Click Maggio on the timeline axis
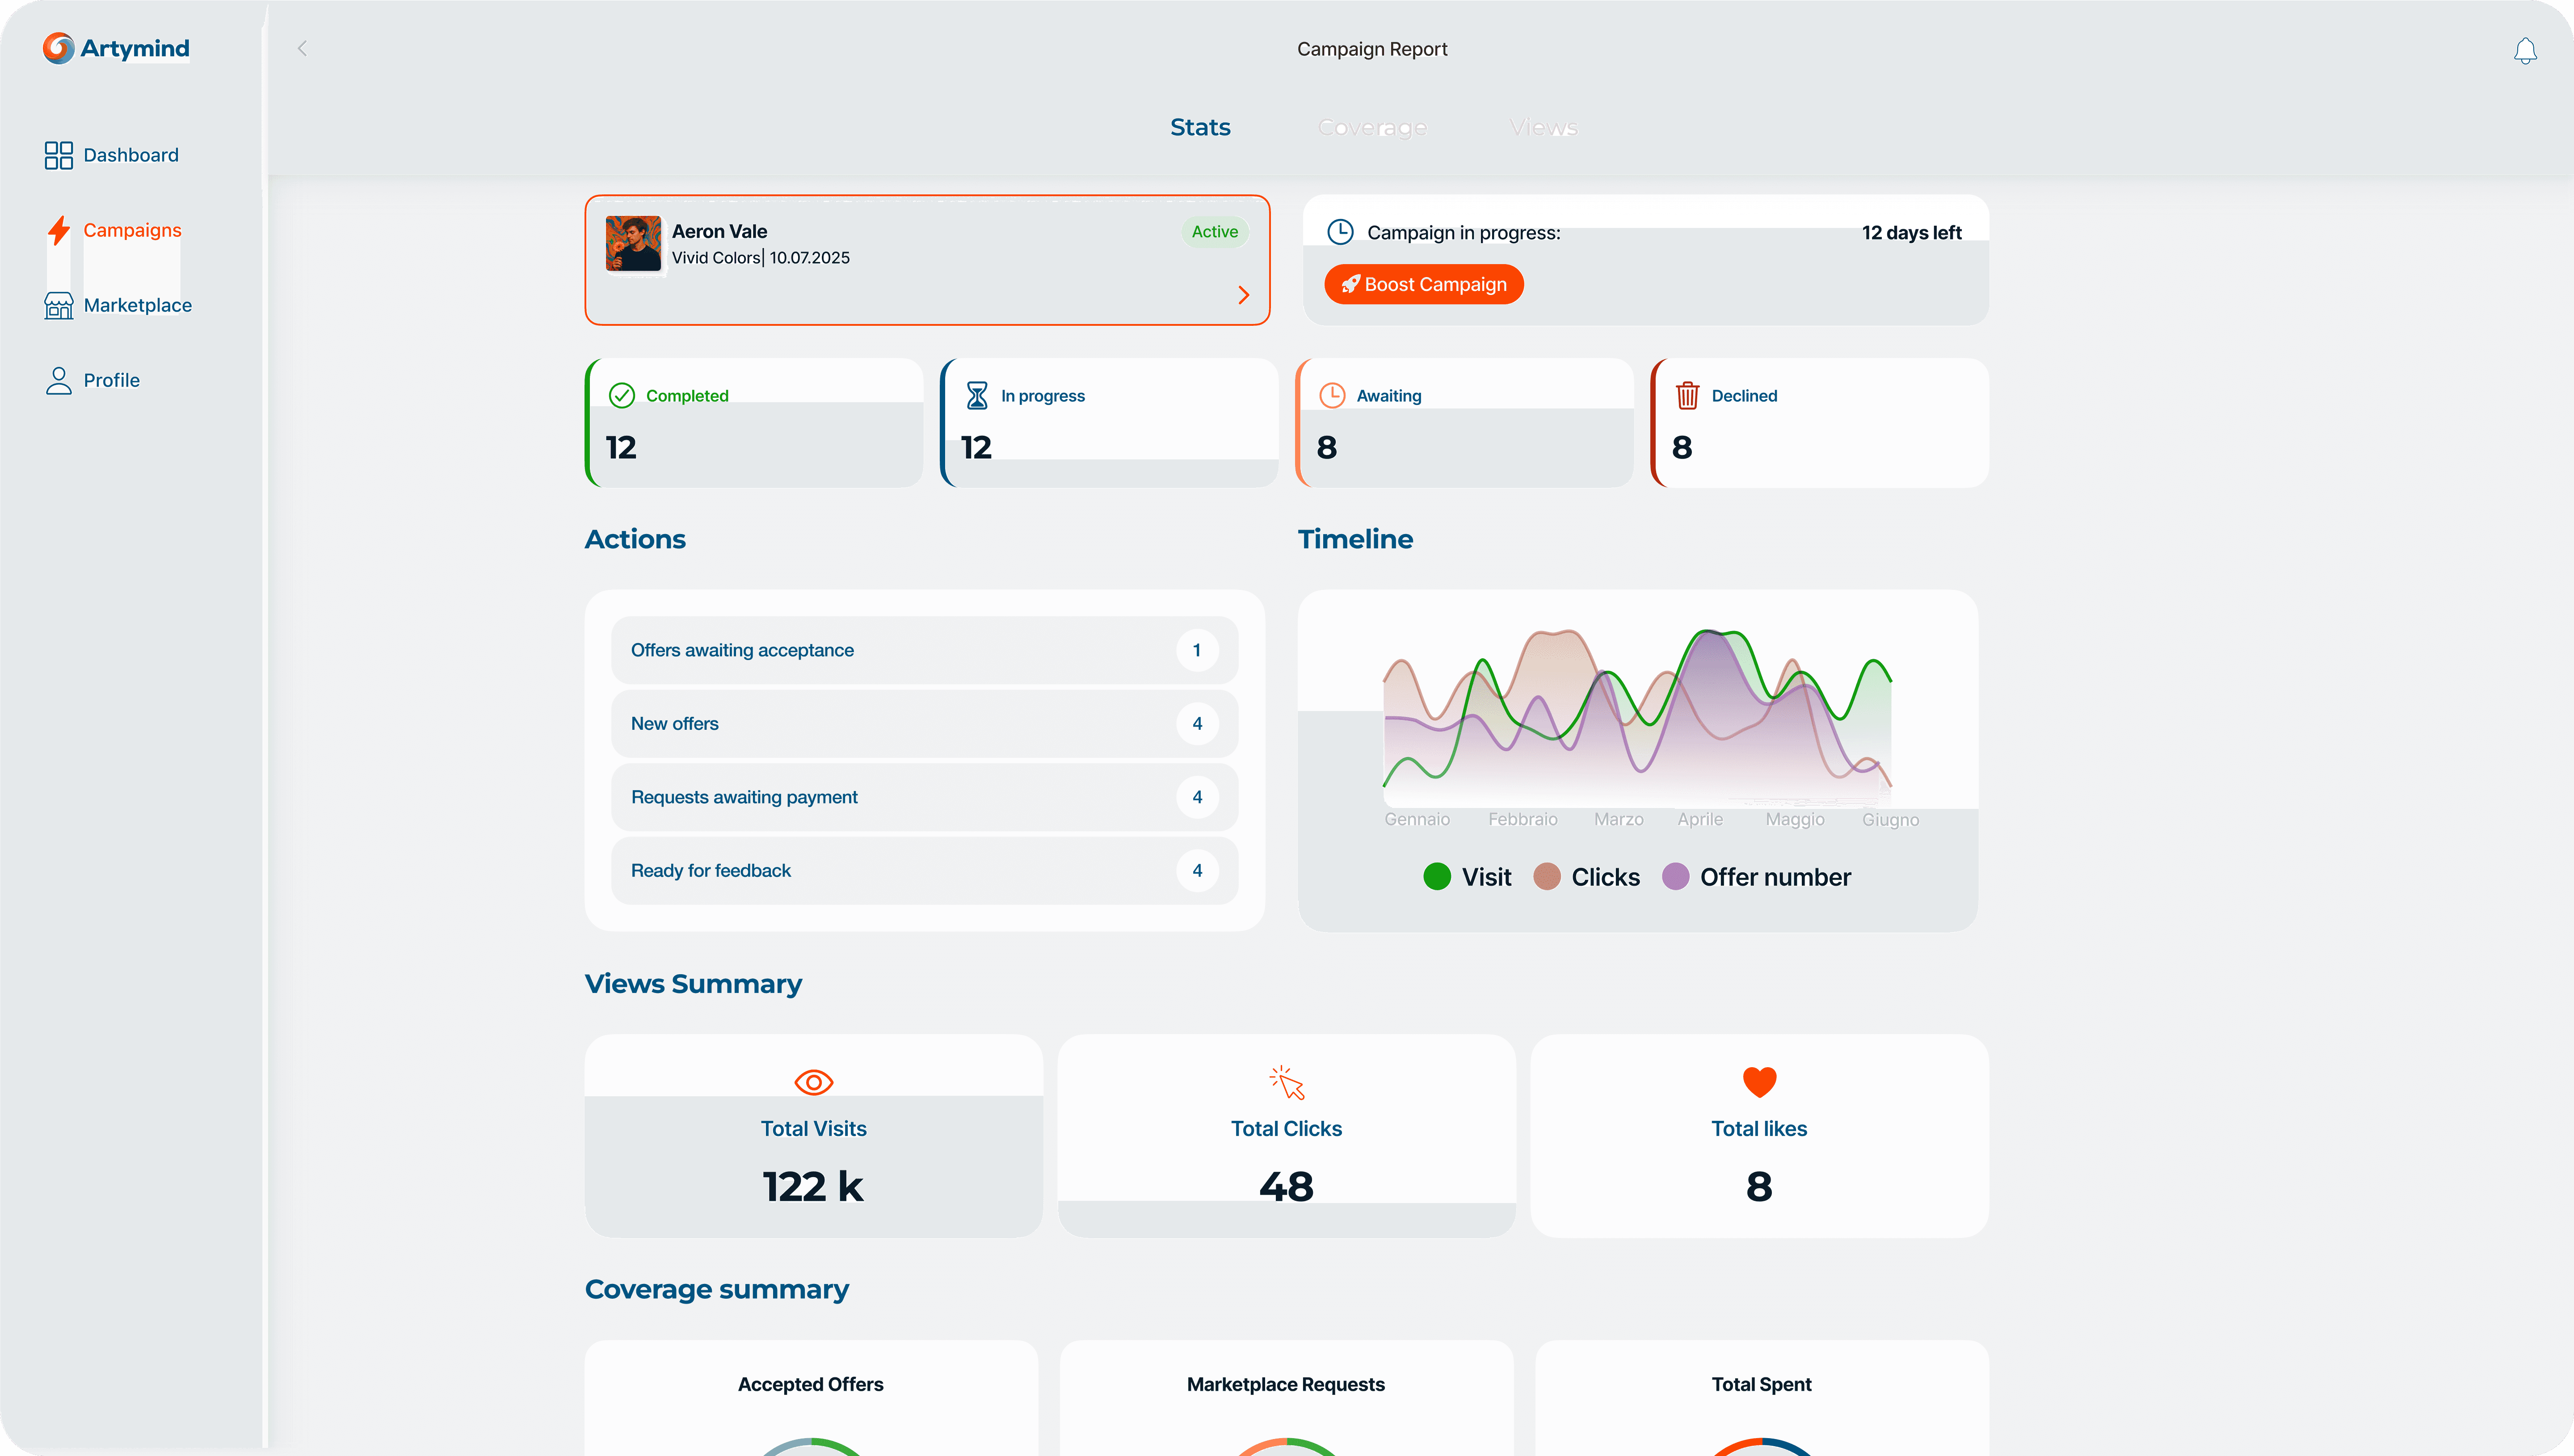 click(x=1794, y=820)
